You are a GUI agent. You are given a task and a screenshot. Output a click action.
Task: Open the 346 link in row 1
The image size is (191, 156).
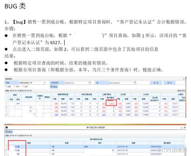point(56,104)
